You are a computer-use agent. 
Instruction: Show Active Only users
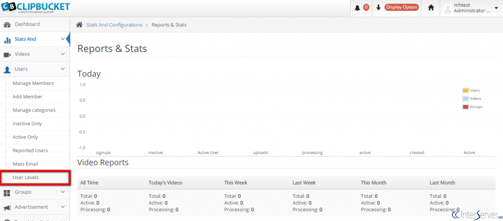point(26,138)
